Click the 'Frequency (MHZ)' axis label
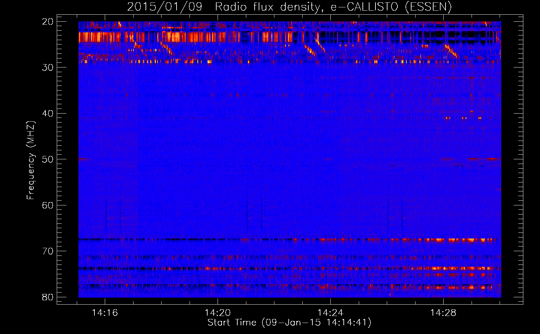This screenshot has height=334, width=540. tap(31, 160)
